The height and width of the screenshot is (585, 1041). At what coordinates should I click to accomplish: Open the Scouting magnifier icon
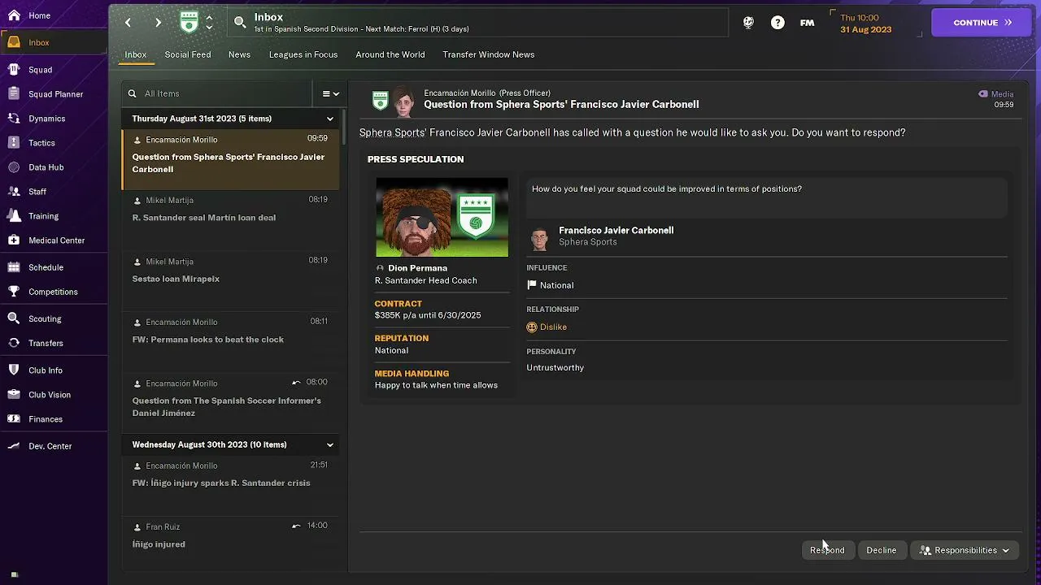click(x=14, y=318)
